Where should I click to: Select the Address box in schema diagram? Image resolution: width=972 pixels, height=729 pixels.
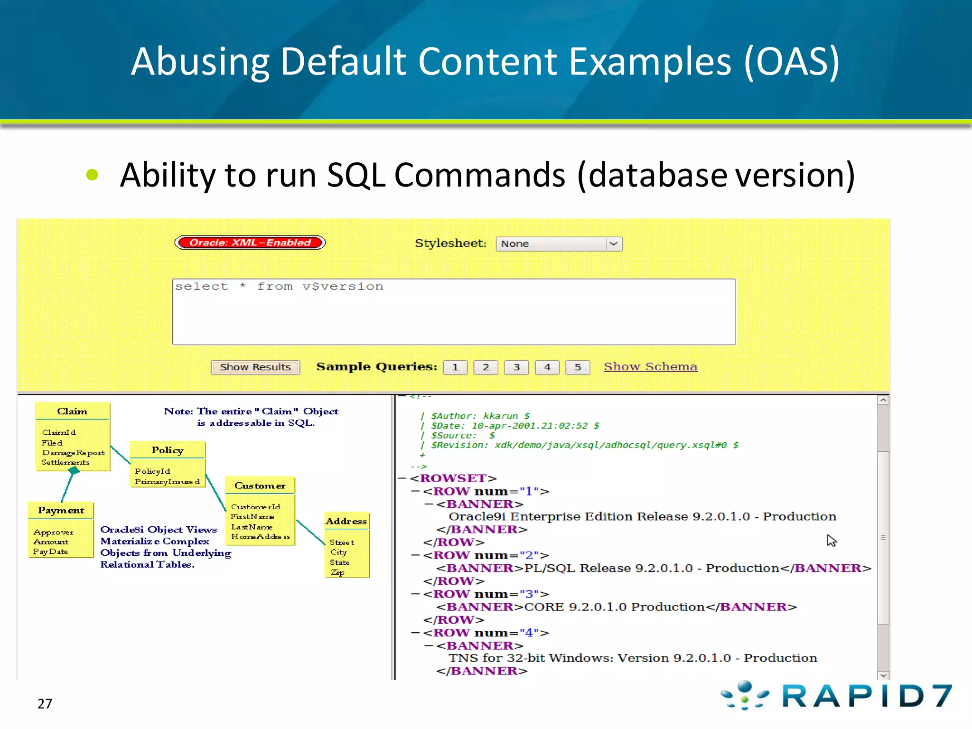[346, 545]
